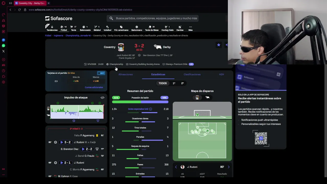Select TODOS period filter
Viewport: 327px width, 184px height.
(162, 83)
